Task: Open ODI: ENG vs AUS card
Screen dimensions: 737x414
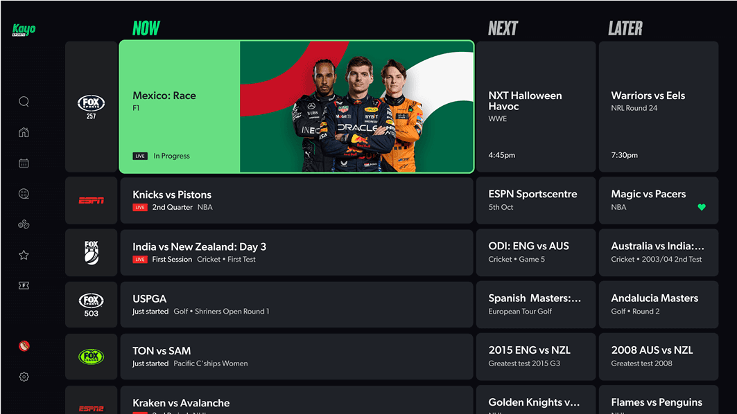Action: pyautogui.click(x=536, y=253)
